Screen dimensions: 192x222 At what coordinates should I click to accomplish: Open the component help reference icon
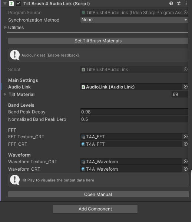click(x=171, y=3)
